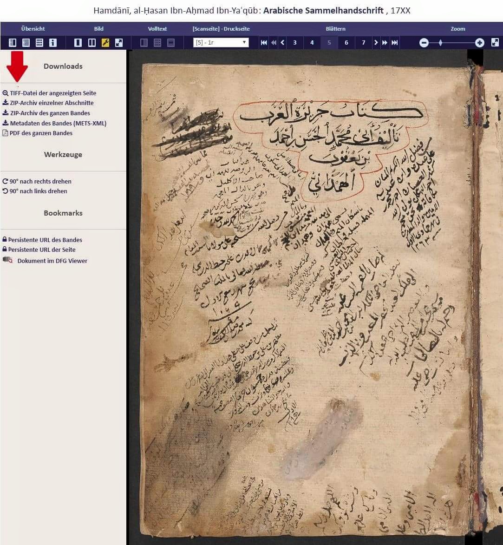Select first Volltext layout icon
This screenshot has height=545, width=503.
(x=144, y=43)
